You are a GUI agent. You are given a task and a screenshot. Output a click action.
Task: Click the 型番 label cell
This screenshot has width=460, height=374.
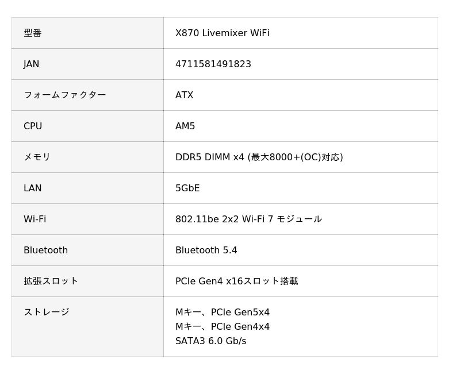pyautogui.click(x=33, y=33)
